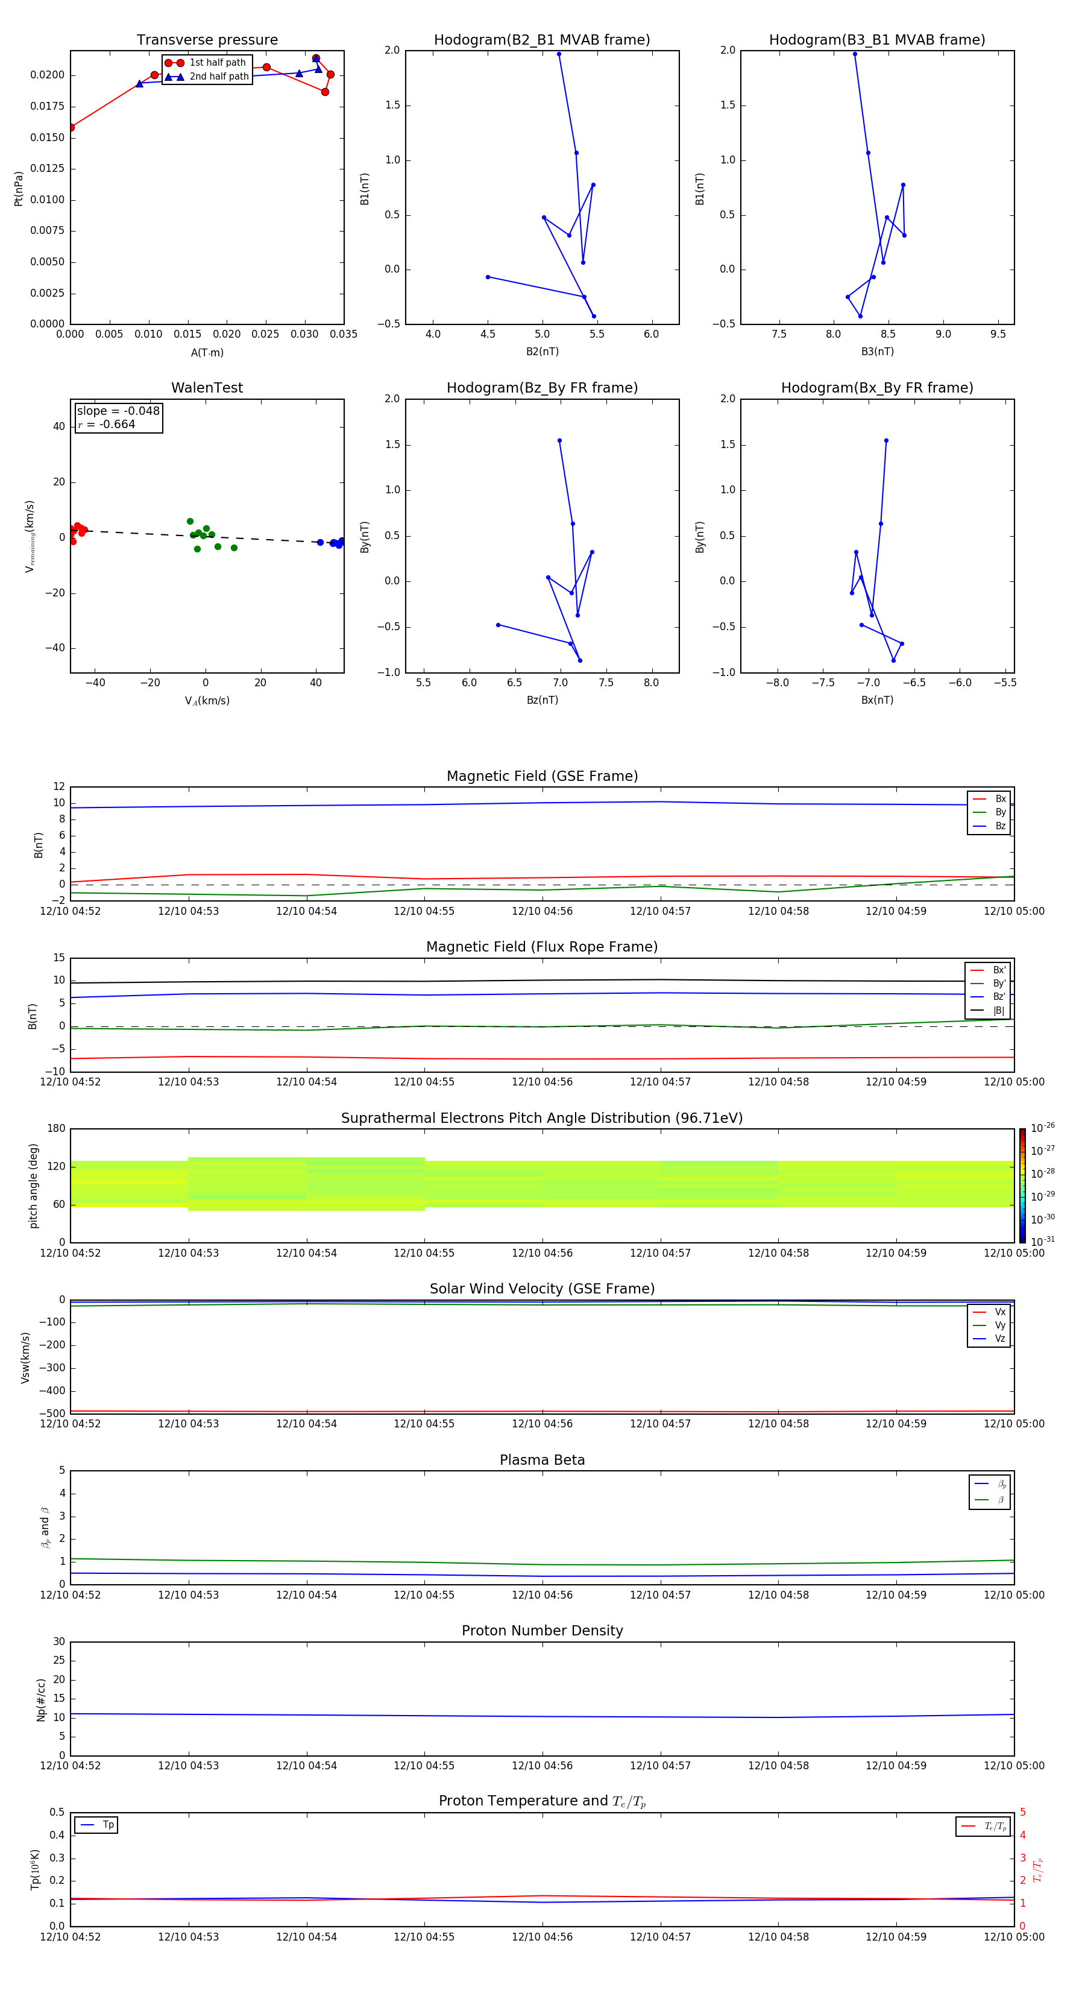Click the "pitch angle (deg)" axis label
This screenshot has width=1085, height=1990.
(x=33, y=1186)
